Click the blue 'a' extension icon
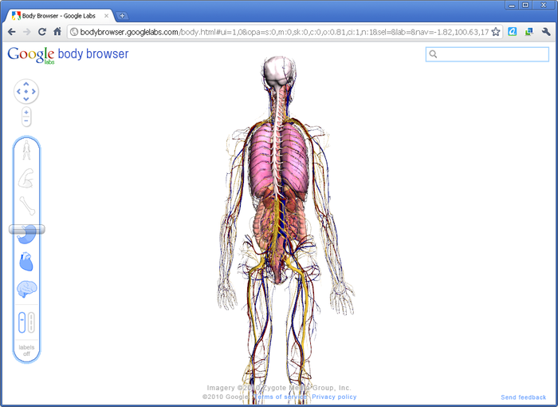The width and height of the screenshot is (558, 407). (x=512, y=32)
